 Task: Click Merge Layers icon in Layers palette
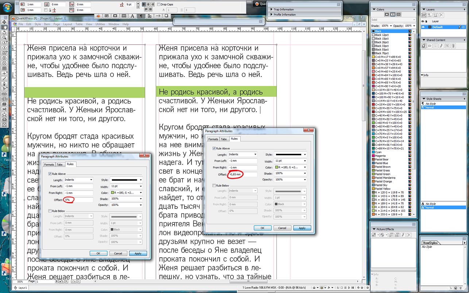pyautogui.click(x=435, y=15)
